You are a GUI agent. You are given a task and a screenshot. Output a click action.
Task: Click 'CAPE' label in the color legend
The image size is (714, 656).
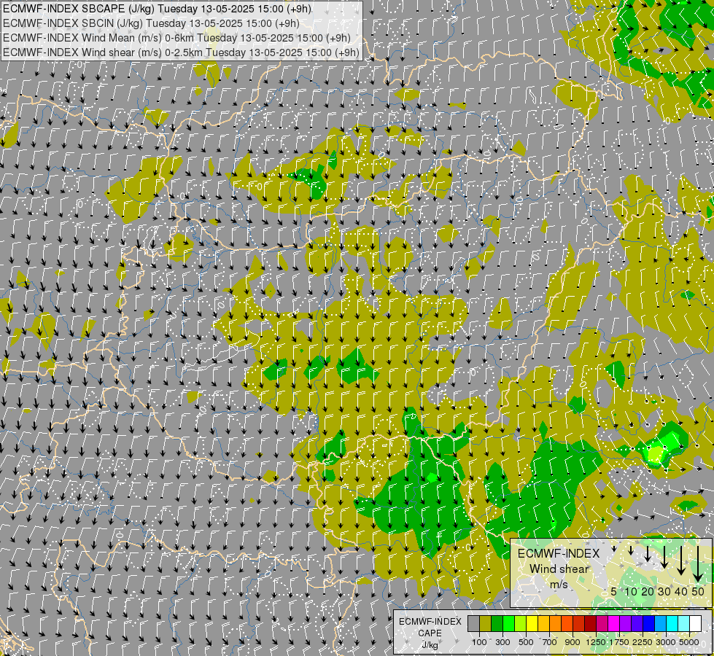pyautogui.click(x=430, y=633)
